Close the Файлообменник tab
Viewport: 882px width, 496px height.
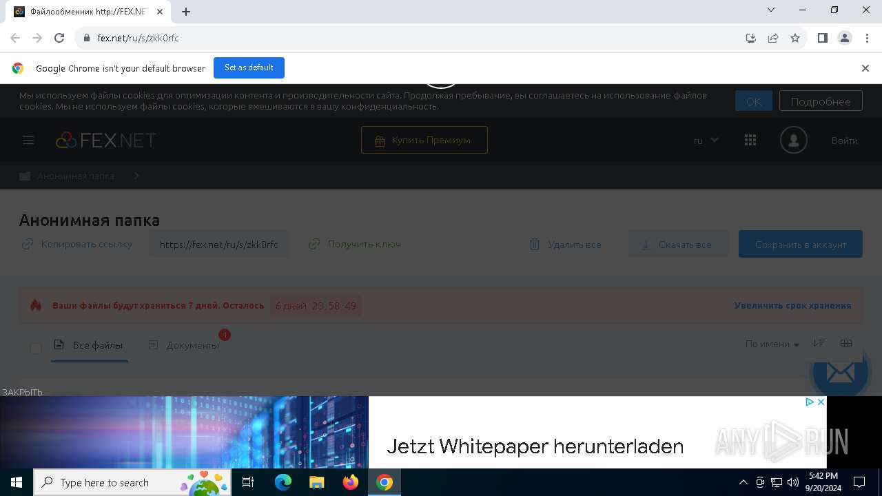click(x=160, y=12)
